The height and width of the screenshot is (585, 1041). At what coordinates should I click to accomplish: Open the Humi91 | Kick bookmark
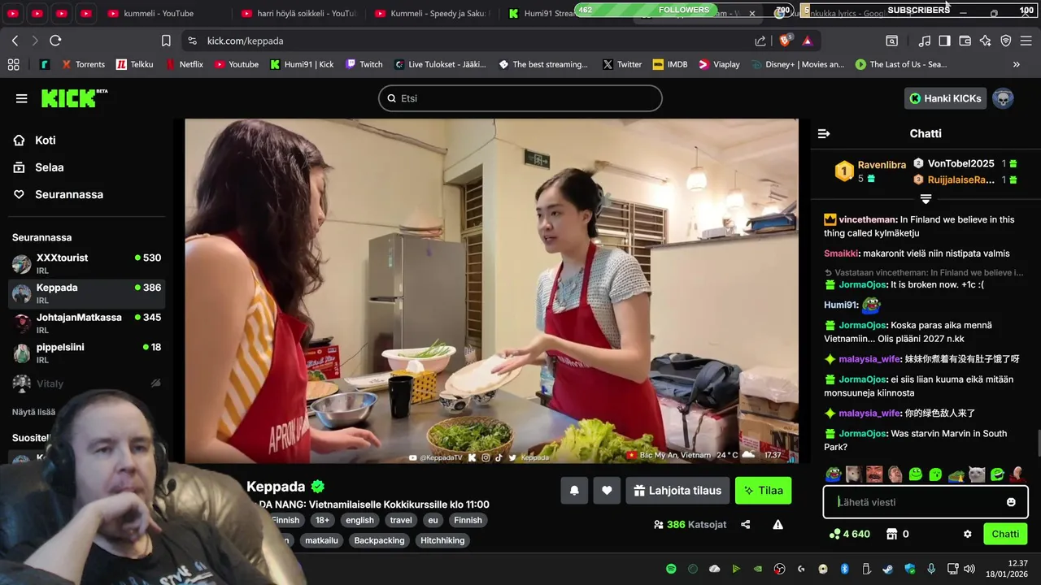[302, 64]
